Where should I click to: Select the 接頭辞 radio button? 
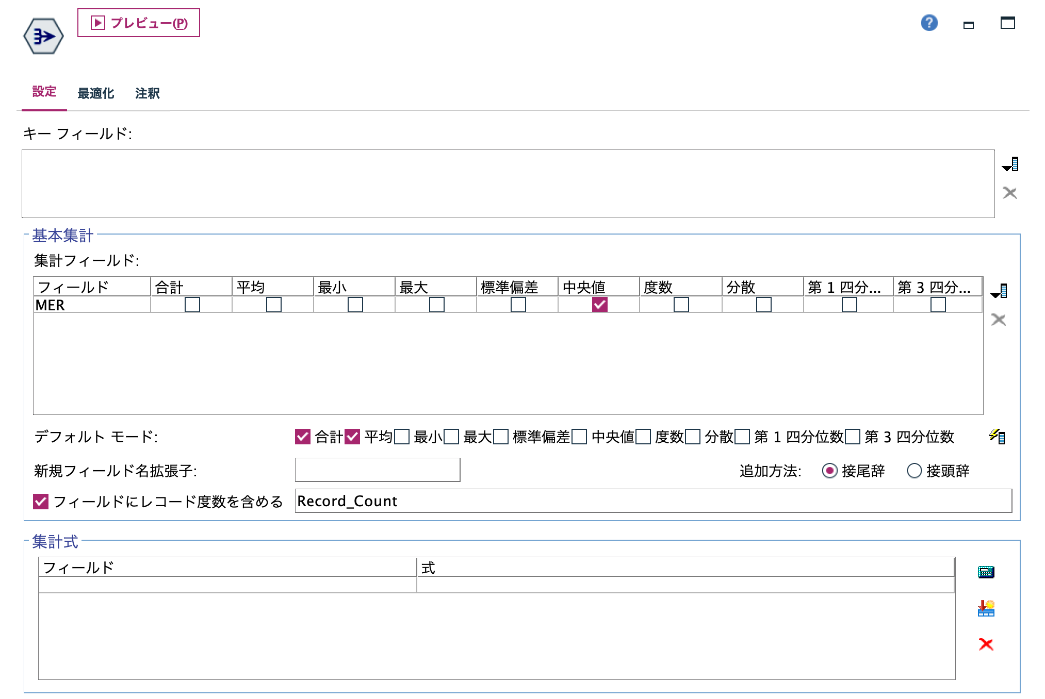point(914,471)
